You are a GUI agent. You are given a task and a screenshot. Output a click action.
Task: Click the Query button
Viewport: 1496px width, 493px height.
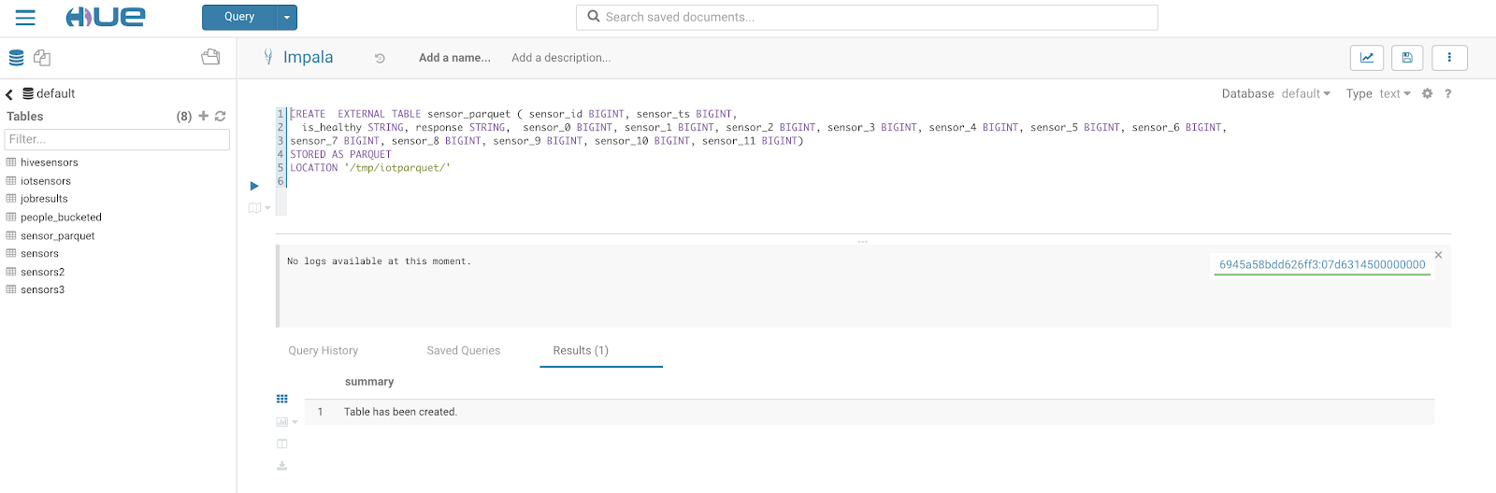pos(239,17)
